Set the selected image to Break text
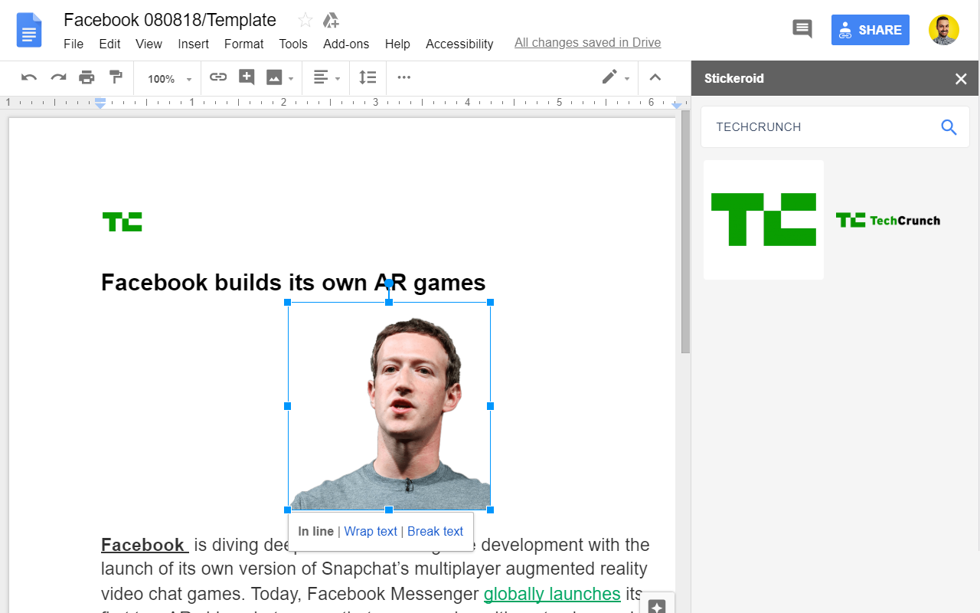 pos(435,531)
